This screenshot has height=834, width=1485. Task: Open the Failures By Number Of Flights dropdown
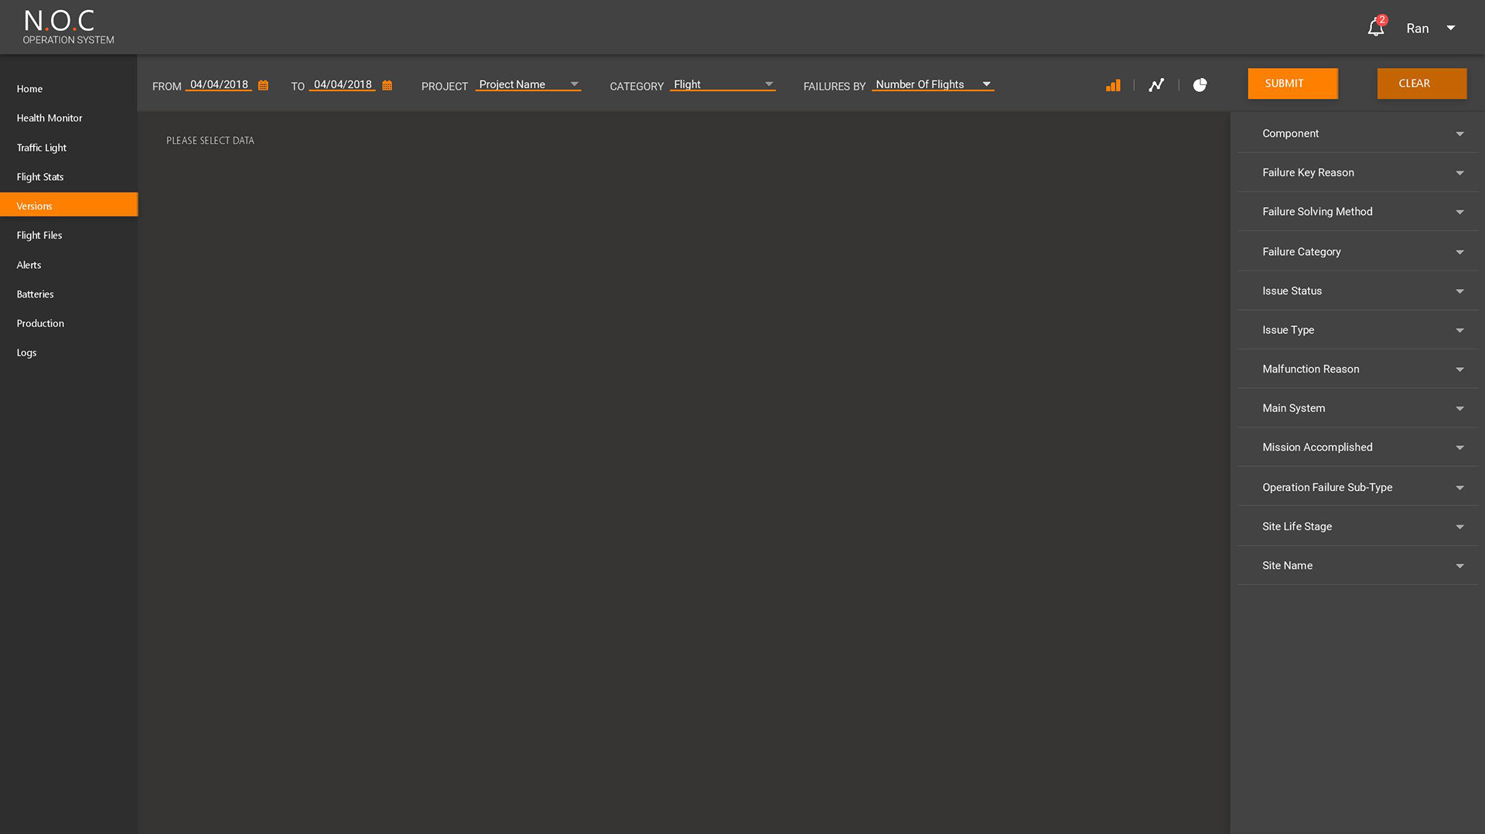(933, 84)
